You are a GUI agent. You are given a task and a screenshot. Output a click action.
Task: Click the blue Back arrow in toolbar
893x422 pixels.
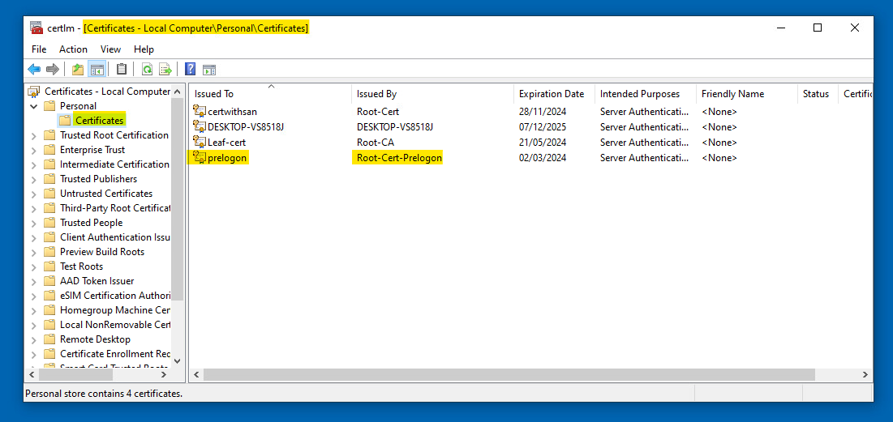coord(34,70)
